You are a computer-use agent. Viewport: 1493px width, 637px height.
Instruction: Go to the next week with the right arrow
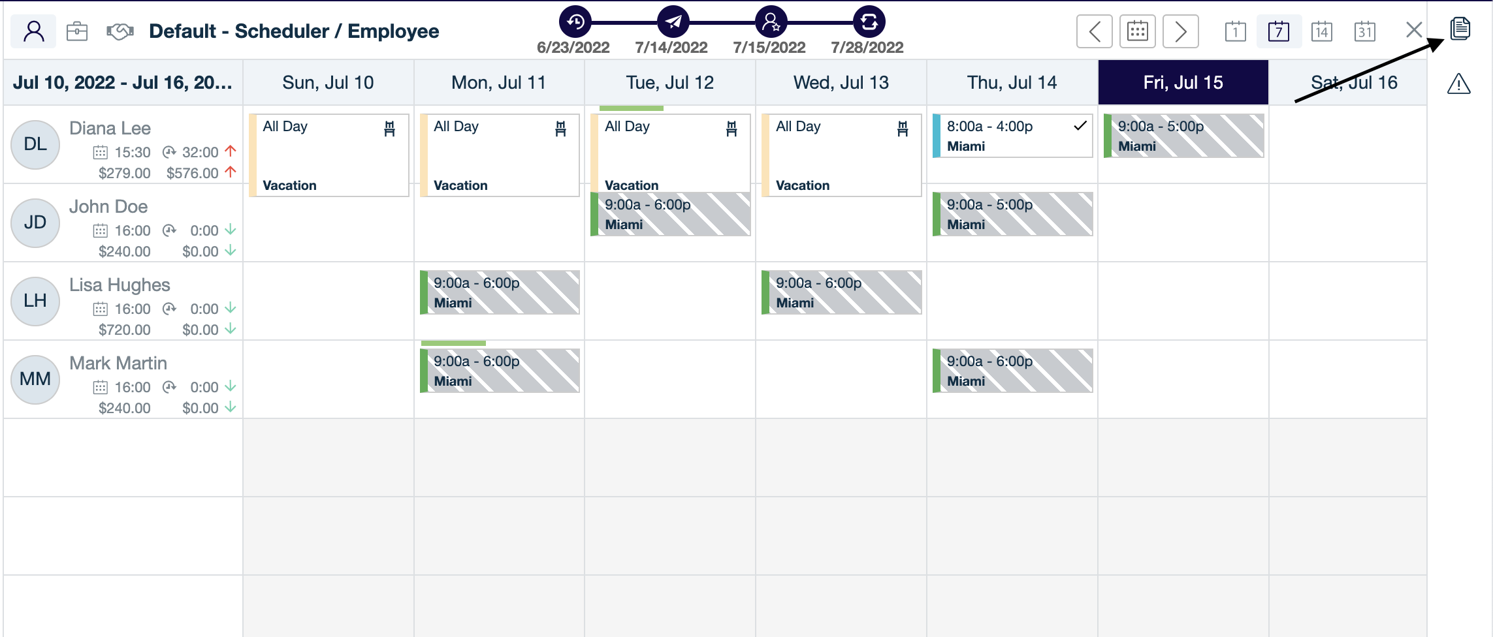tap(1180, 31)
